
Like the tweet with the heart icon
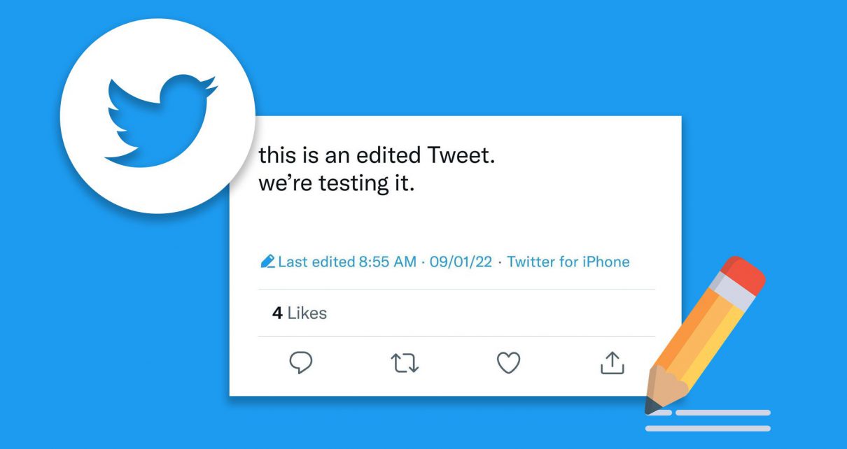pyautogui.click(x=508, y=362)
